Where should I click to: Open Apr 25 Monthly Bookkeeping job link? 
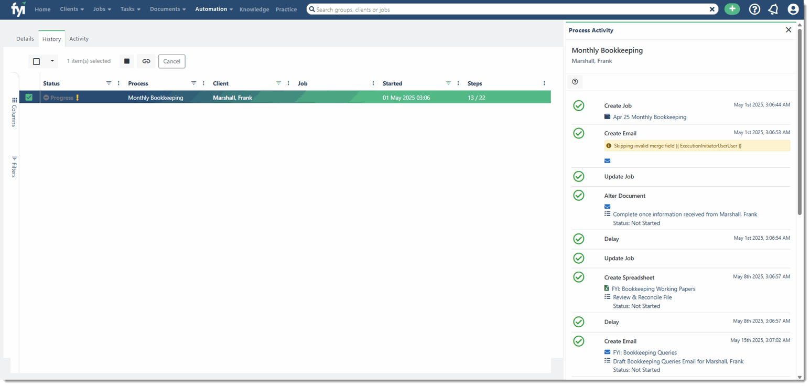(x=650, y=117)
